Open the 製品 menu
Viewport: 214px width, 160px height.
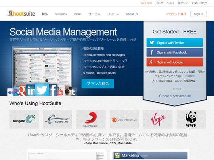click(45, 14)
